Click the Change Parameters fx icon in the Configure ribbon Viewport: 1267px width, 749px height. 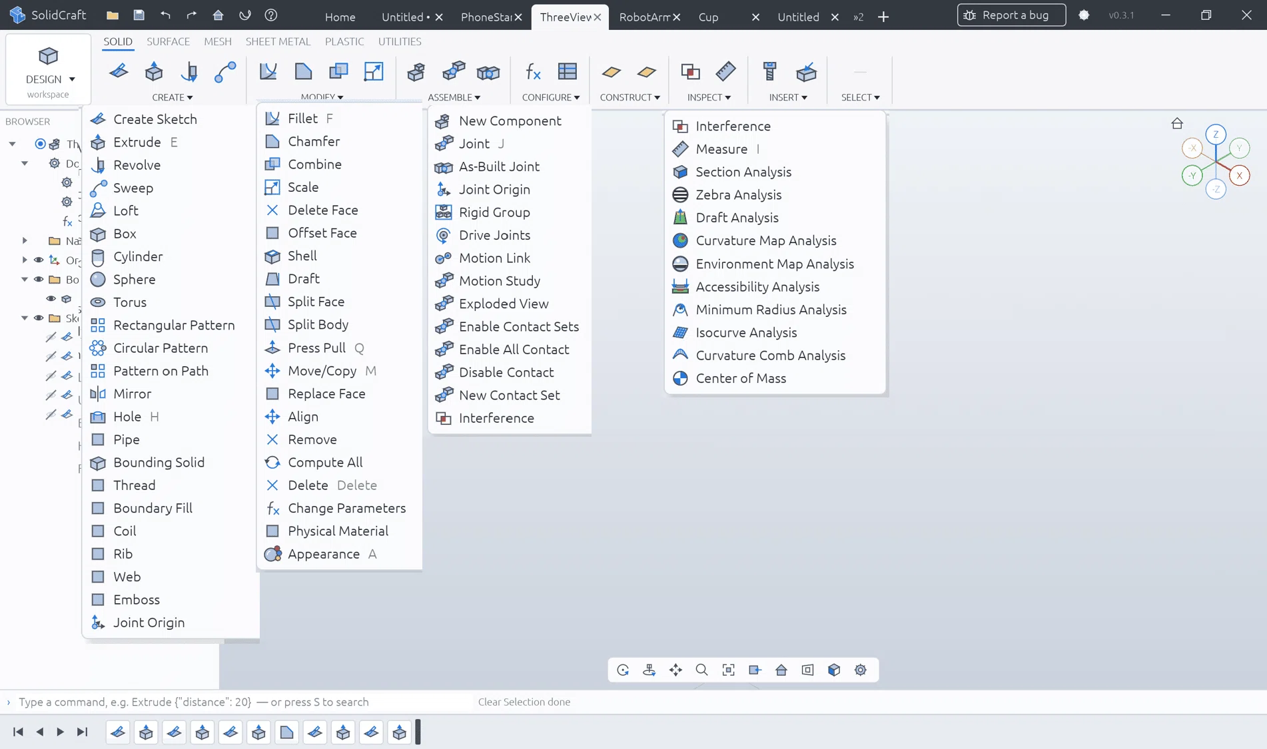pos(533,71)
